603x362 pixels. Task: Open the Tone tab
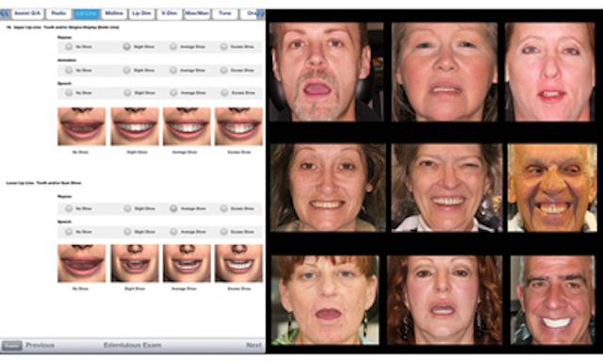[225, 14]
